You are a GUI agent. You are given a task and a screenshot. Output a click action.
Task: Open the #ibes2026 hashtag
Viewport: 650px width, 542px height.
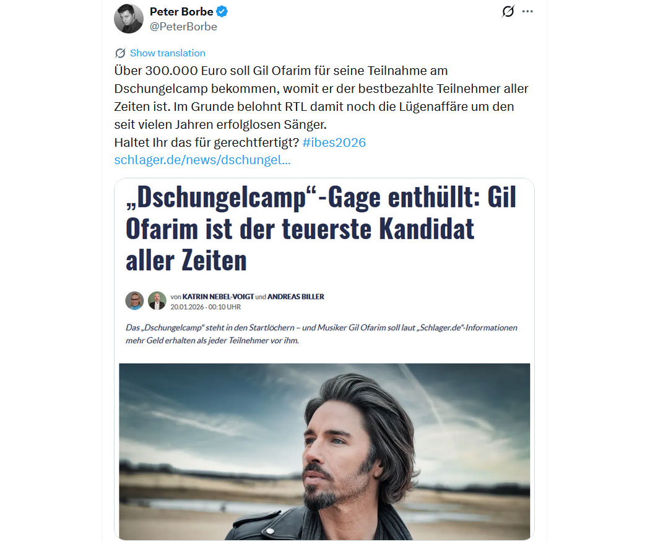tap(334, 142)
